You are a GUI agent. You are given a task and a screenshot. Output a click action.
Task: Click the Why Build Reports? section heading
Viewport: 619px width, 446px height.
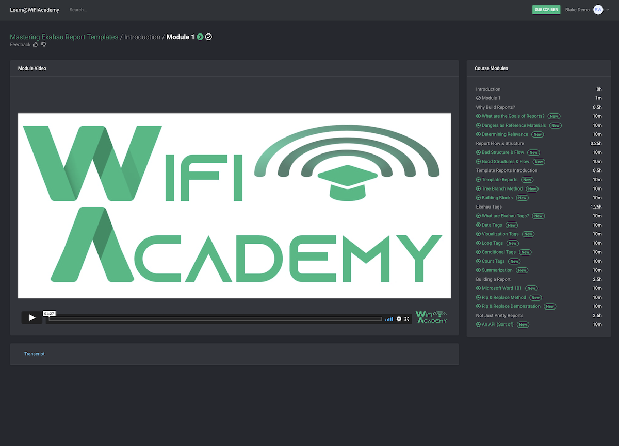[x=495, y=107]
